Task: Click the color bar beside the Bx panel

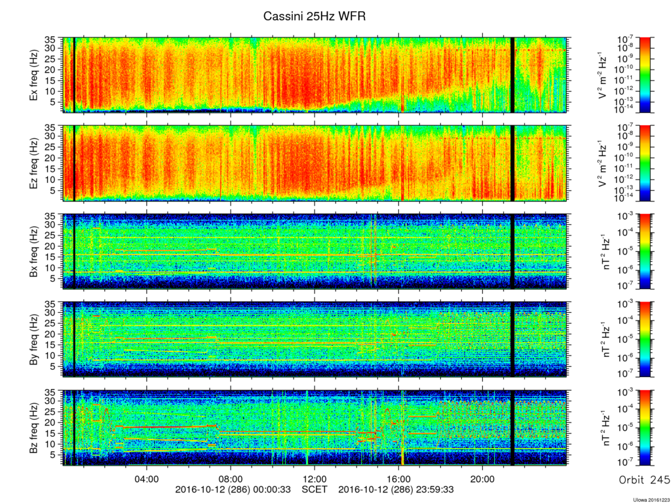Action: point(645,251)
